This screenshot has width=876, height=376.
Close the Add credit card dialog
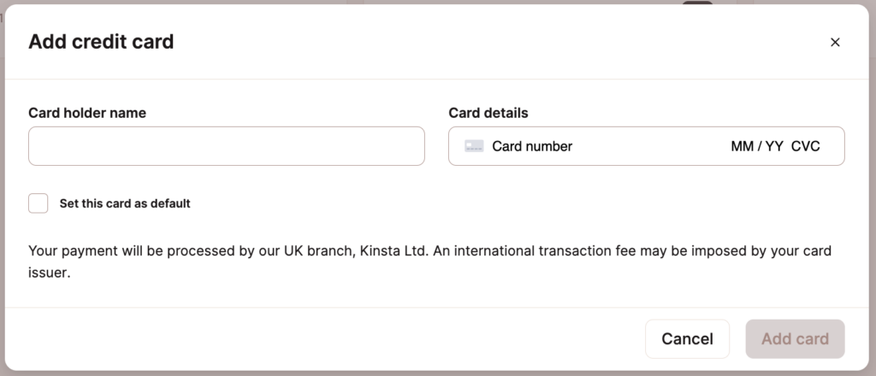pyautogui.click(x=835, y=42)
